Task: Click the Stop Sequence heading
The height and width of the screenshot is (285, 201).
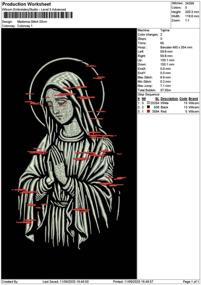Action: [x=149, y=95]
